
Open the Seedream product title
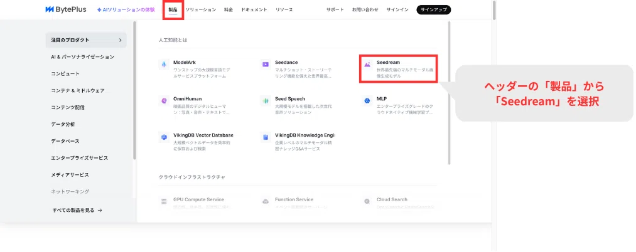tap(388, 63)
